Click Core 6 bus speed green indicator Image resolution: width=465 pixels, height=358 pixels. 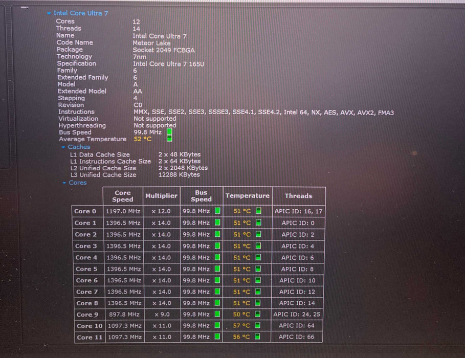tap(217, 280)
